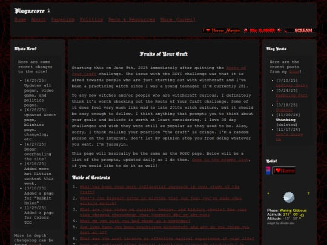
Task: Click the small arrow beside Altitude value
Action: coord(300,218)
